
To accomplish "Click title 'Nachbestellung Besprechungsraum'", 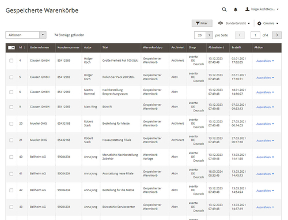I will 115,92.
